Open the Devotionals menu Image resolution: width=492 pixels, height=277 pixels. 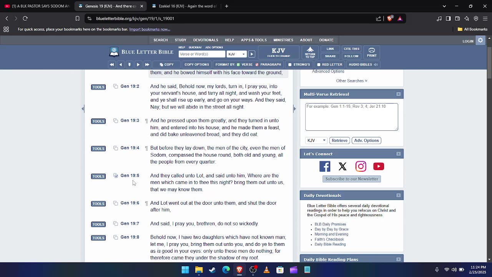(206, 40)
